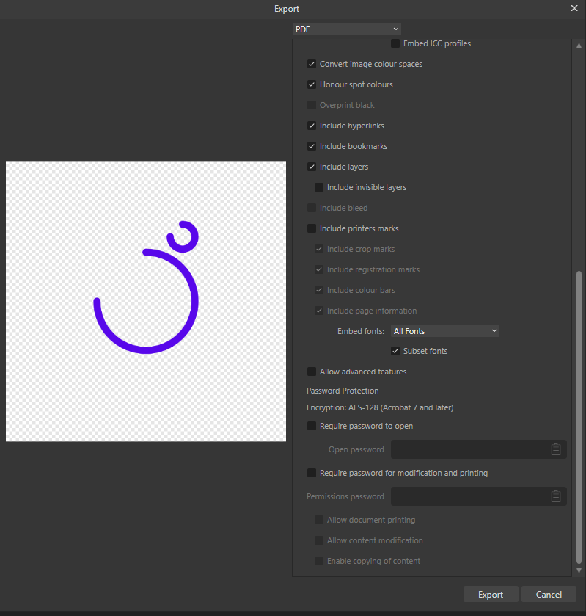
Task: Uncheck Subset fonts
Action: tap(395, 351)
